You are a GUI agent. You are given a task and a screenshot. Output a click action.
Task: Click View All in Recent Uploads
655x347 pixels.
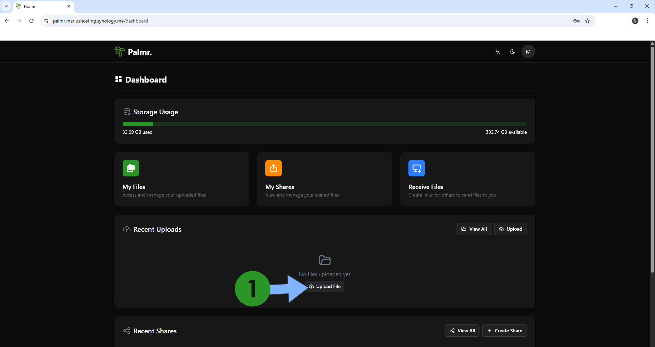(x=474, y=229)
